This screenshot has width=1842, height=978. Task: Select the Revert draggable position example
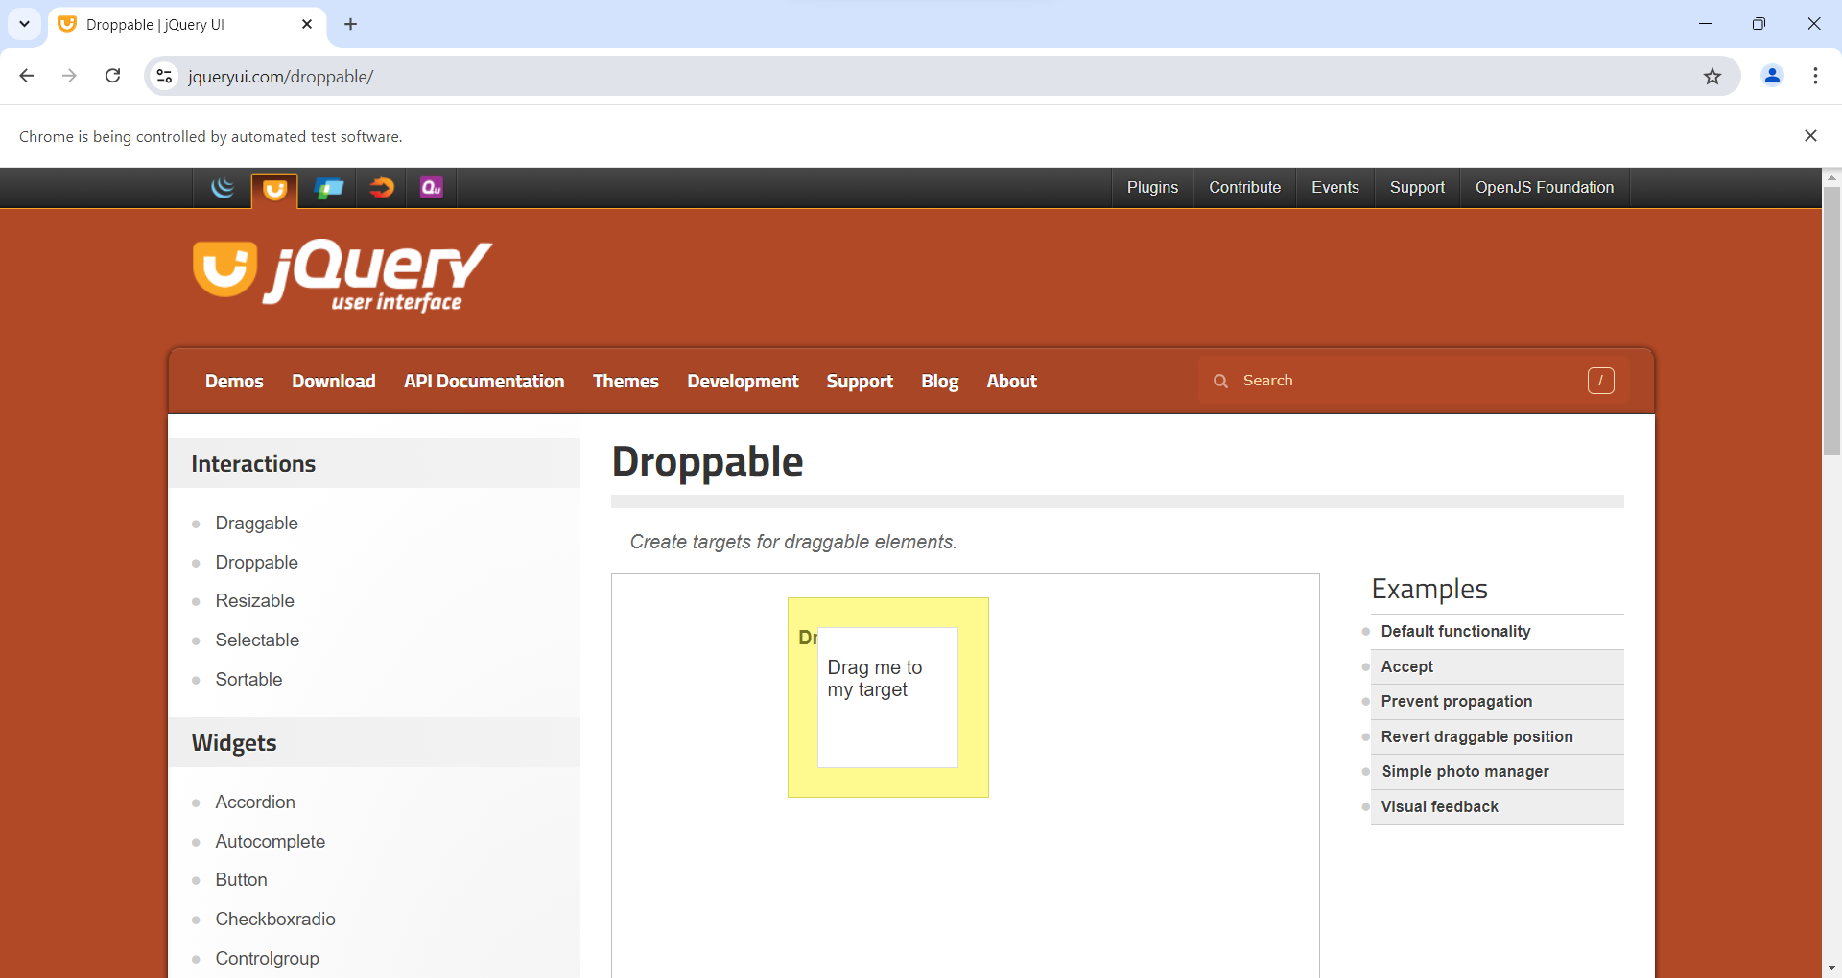[x=1476, y=736]
